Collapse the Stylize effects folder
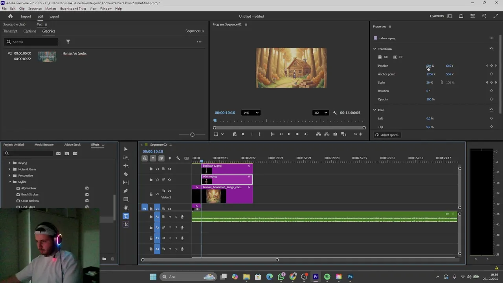This screenshot has height=283, width=503. point(9,182)
